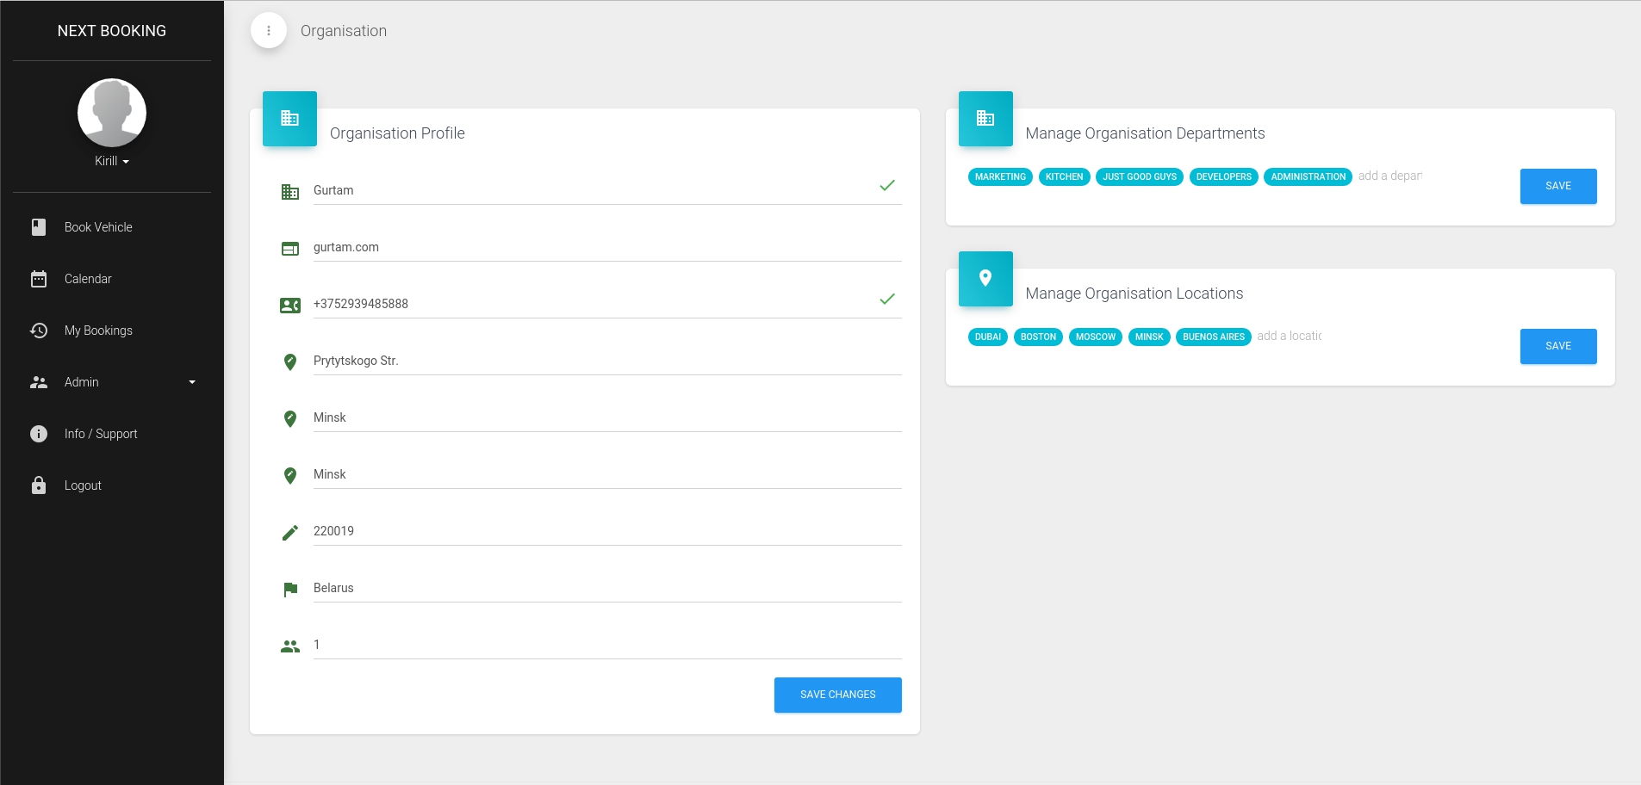Screen dimensions: 1641x785
Task: Click the Kirill profile avatar picture
Action: pyautogui.click(x=111, y=112)
